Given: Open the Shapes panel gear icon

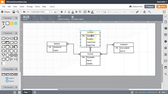Looking at the screenshot, I should tap(2, 12).
